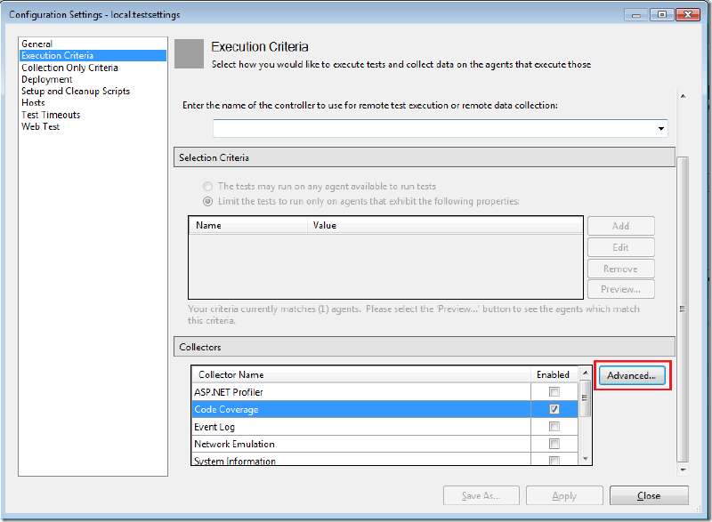
Task: Click the main panel scroll up arrow
Action: (x=683, y=96)
